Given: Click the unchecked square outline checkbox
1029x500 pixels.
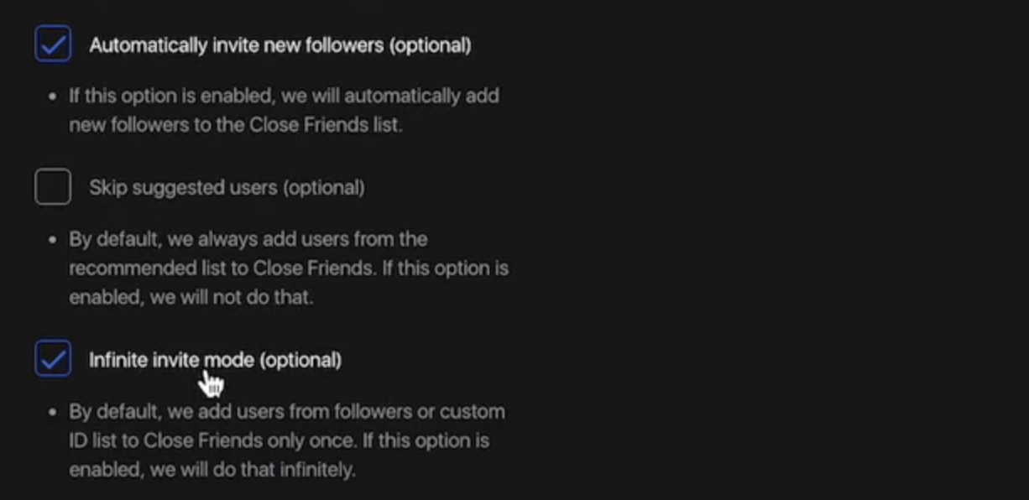Looking at the screenshot, I should click(x=52, y=187).
